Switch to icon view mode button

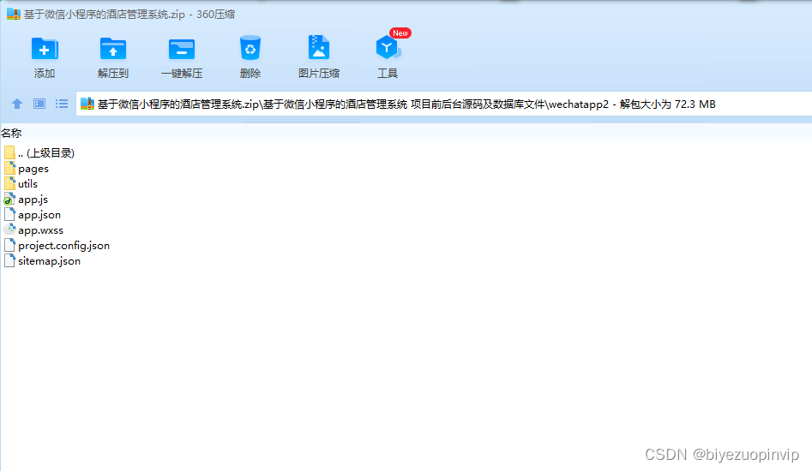(39, 104)
